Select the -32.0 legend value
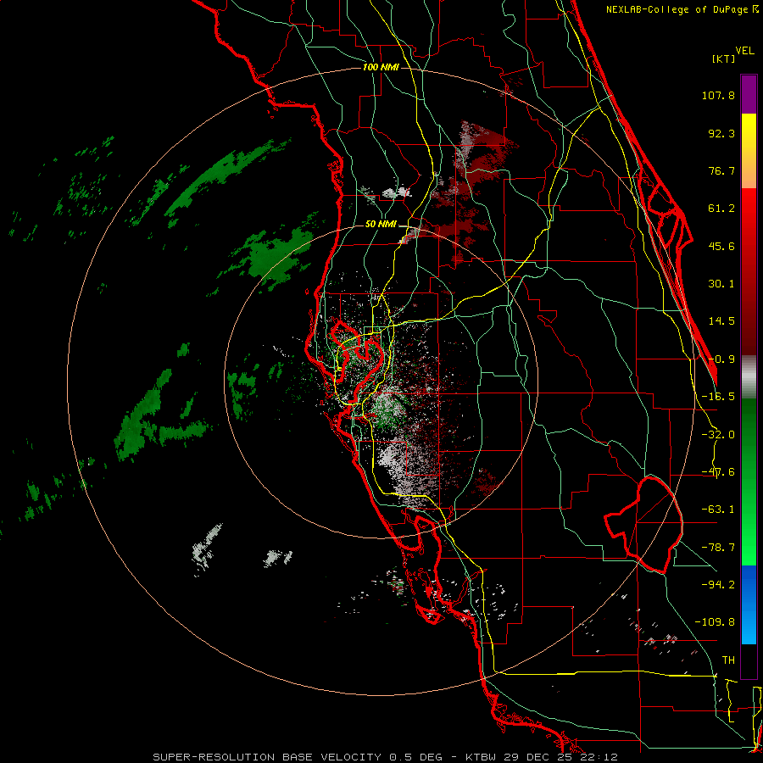 pyautogui.click(x=718, y=435)
